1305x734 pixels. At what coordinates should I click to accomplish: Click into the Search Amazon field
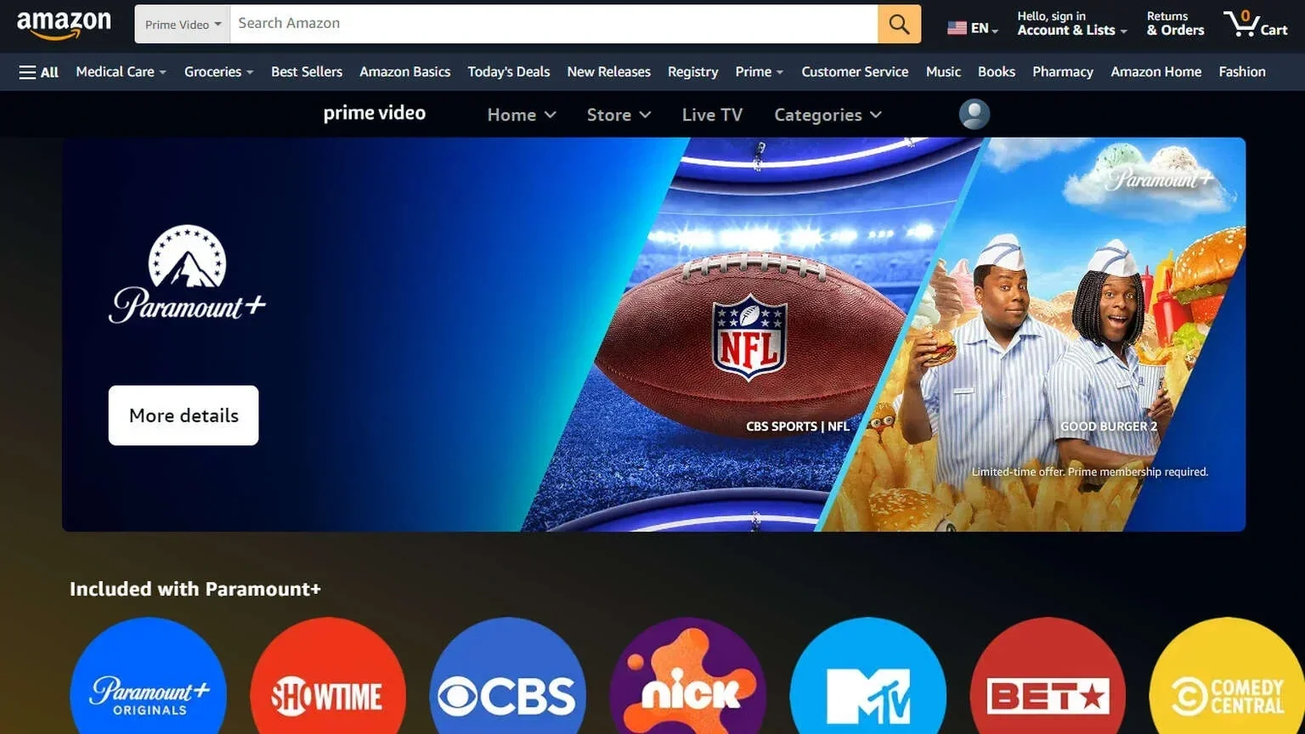pos(554,24)
